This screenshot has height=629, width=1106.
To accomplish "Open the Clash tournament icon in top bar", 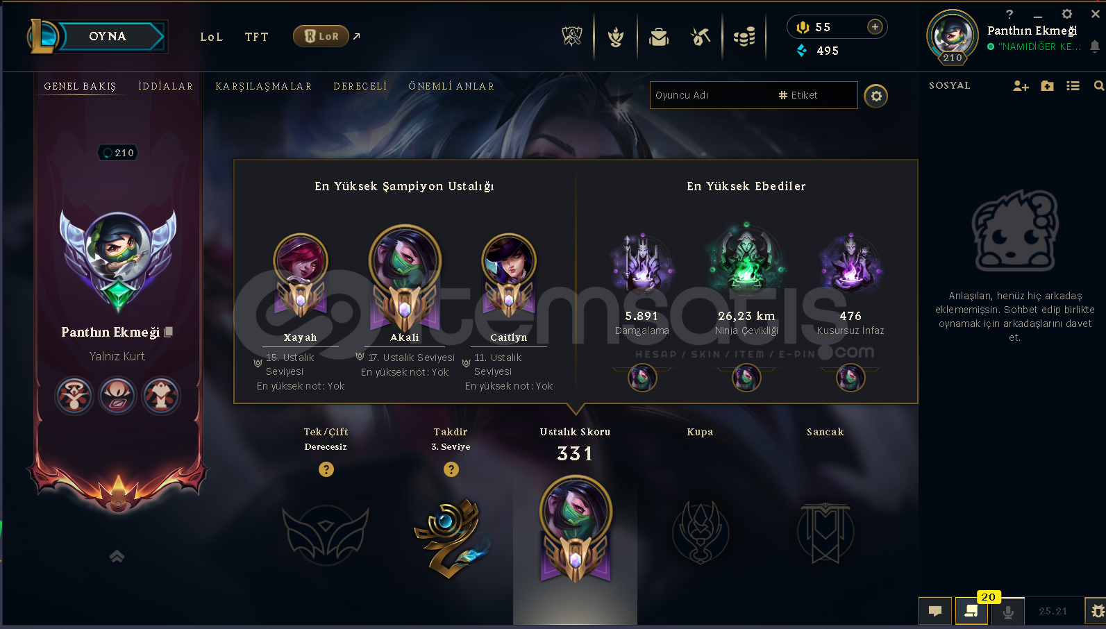I will [571, 36].
